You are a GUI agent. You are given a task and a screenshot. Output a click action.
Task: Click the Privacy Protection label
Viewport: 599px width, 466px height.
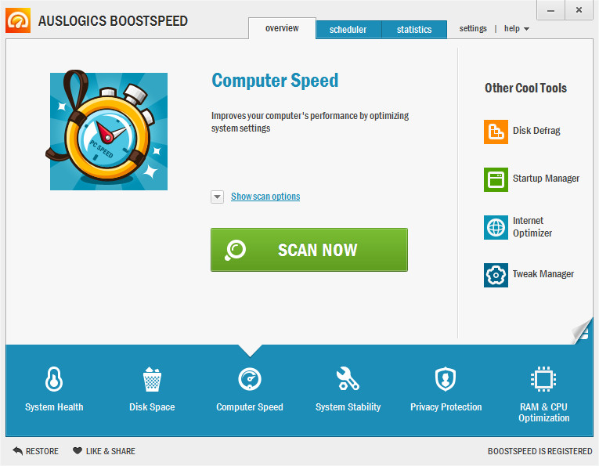(x=446, y=407)
